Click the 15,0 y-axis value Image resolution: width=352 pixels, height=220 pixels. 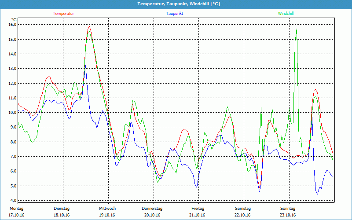click(x=13, y=39)
